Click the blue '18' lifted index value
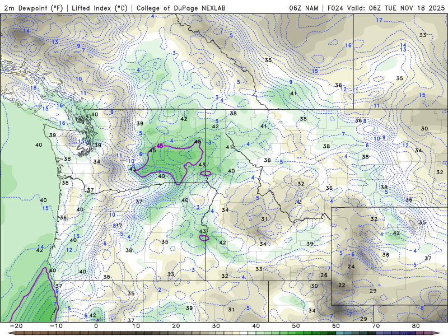This screenshot has height=336, width=448. 34,87
